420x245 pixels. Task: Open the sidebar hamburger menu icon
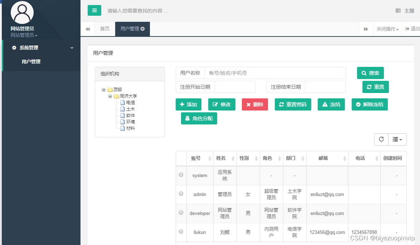94,10
